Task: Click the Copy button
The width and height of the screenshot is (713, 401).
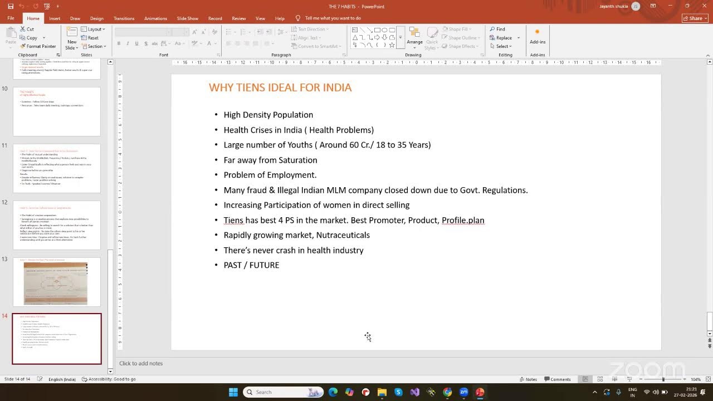Action: click(28, 38)
